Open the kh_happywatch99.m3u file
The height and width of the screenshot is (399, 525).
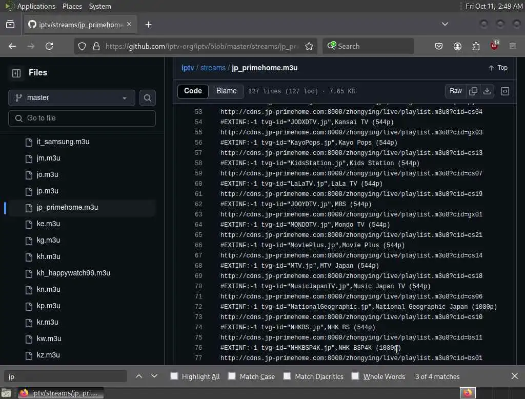[x=73, y=273]
